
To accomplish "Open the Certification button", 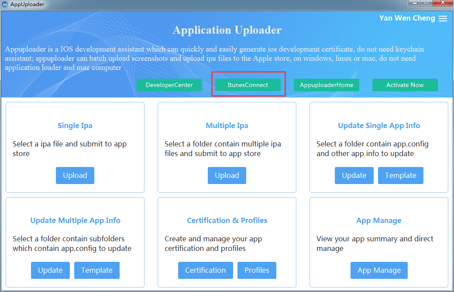I will pos(206,270).
